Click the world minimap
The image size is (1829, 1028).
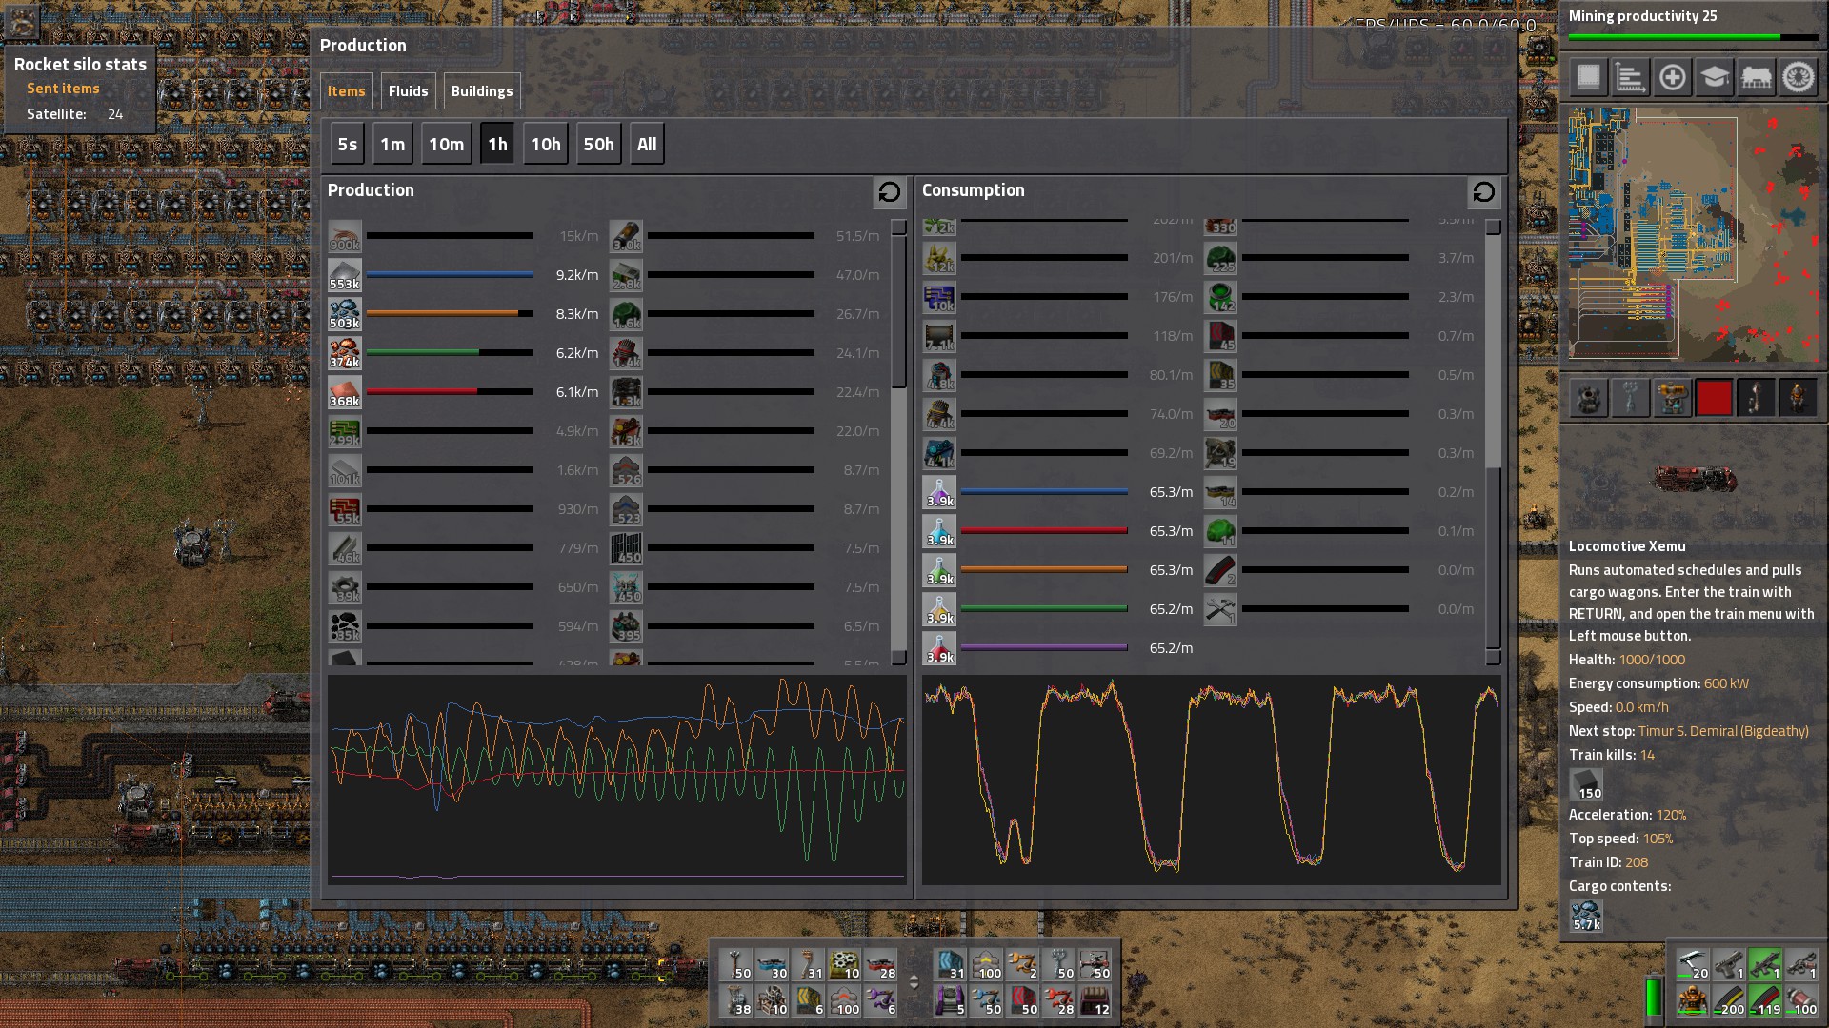pyautogui.click(x=1693, y=234)
